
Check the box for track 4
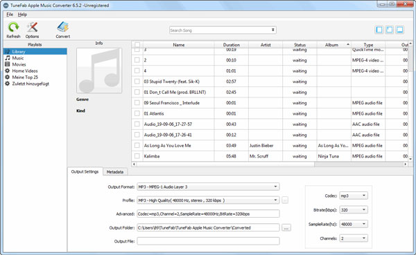(137, 70)
